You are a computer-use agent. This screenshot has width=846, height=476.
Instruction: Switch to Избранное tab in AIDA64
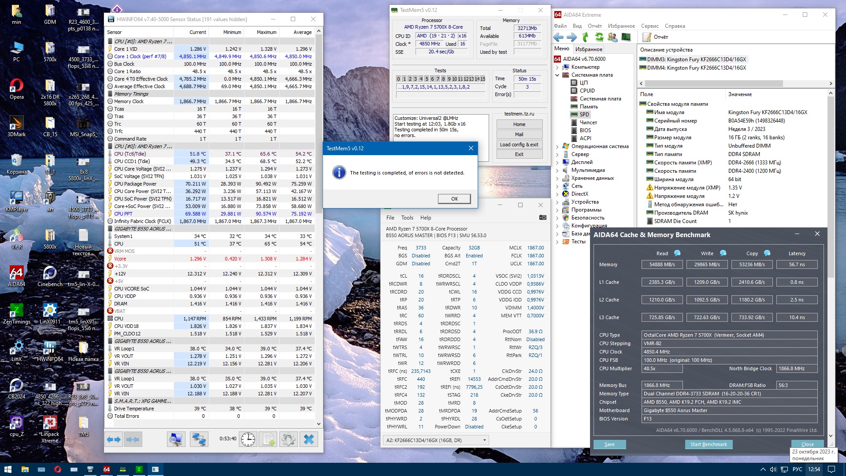point(589,49)
